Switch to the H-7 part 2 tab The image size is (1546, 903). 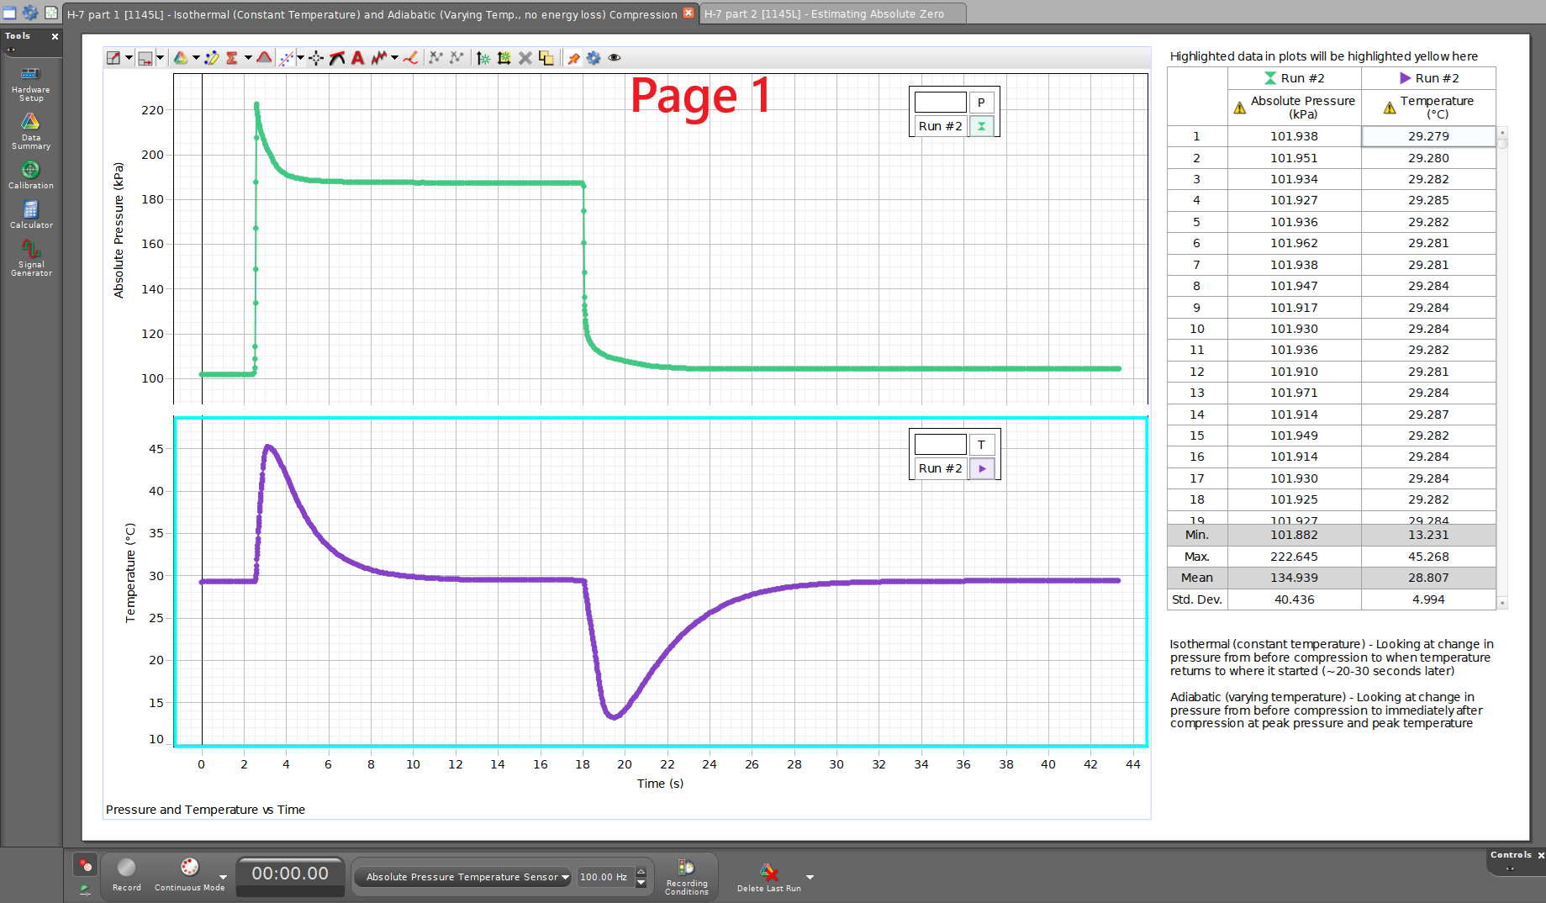pos(824,14)
